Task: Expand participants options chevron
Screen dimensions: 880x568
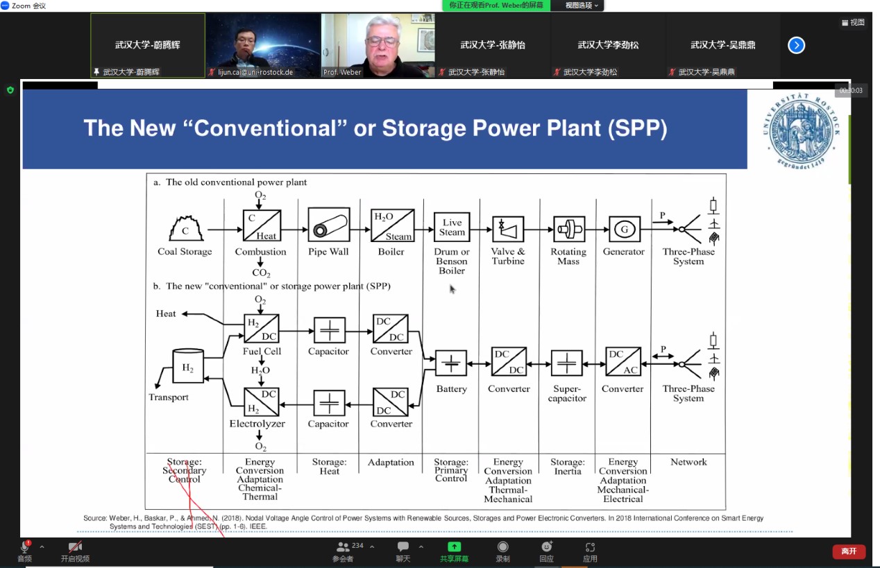Action: (372, 547)
